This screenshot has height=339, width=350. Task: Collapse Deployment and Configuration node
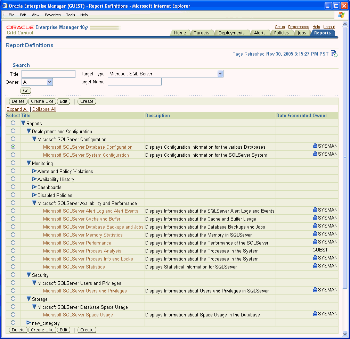(29, 131)
